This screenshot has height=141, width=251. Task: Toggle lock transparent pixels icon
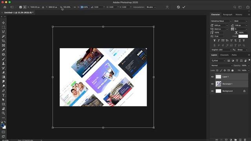[x=217, y=70]
